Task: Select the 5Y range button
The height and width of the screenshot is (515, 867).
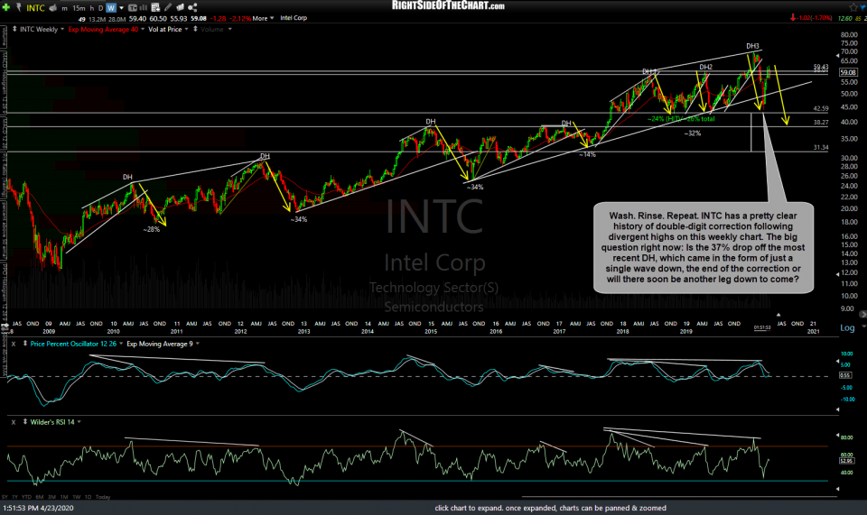Action: tap(5, 497)
